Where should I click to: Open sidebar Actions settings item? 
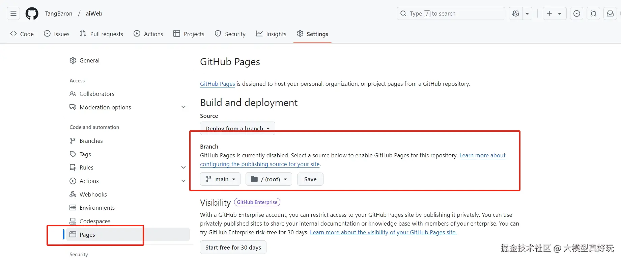(89, 181)
